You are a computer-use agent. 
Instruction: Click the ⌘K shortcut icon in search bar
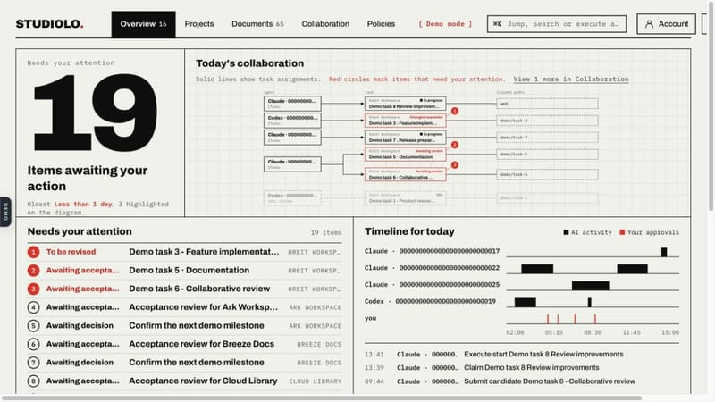(x=498, y=24)
